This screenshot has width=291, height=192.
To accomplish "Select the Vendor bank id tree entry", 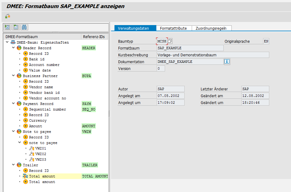I will (x=44, y=93).
